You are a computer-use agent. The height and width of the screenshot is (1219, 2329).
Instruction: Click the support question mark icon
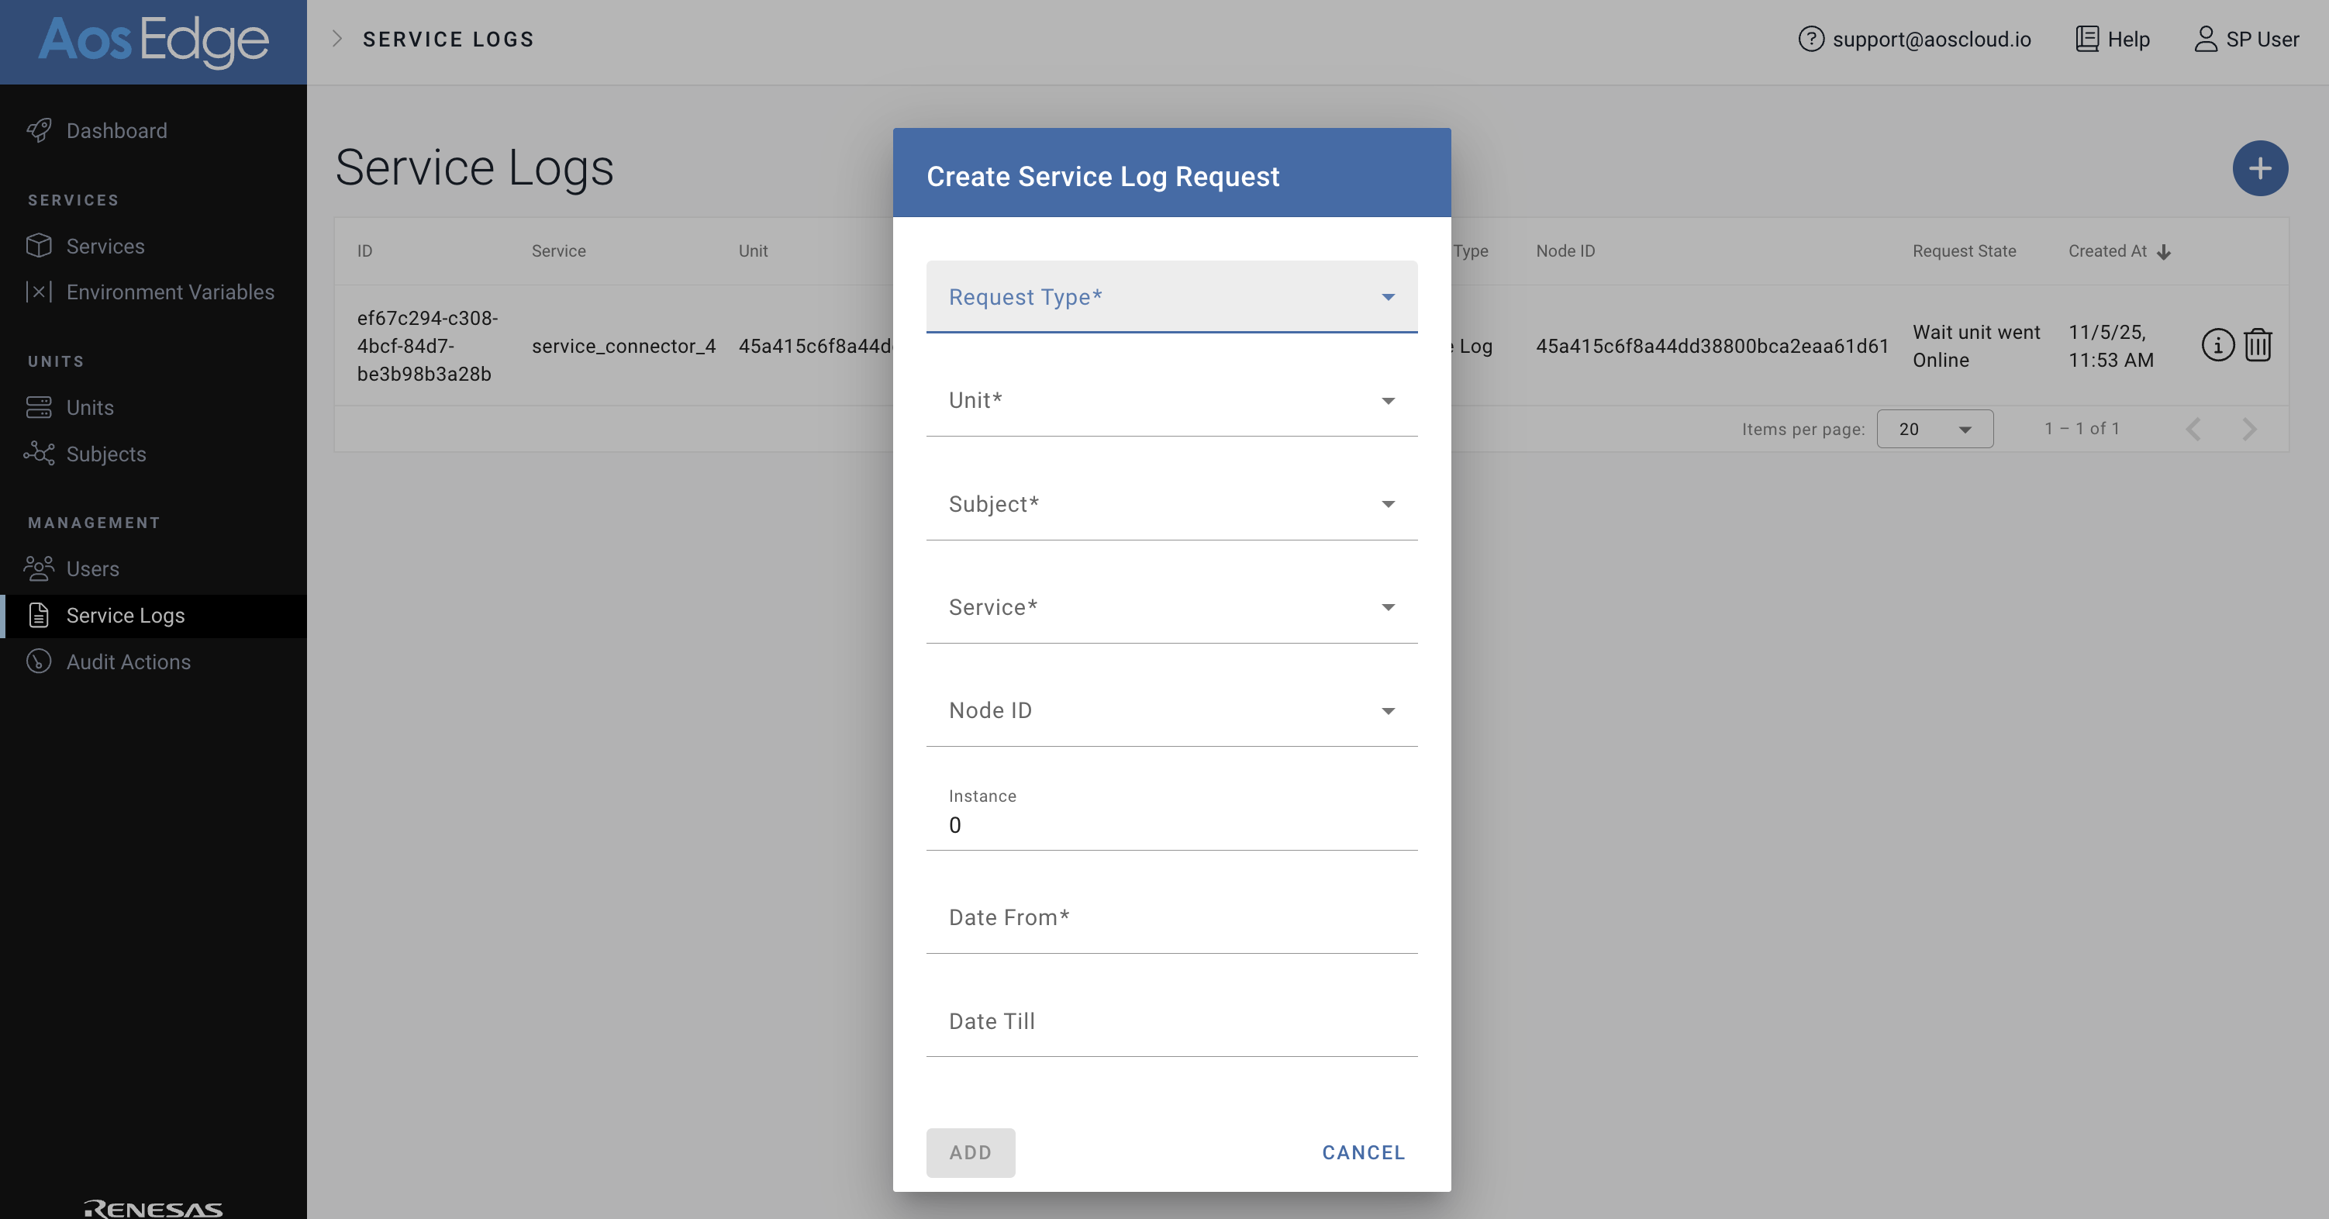[1810, 39]
